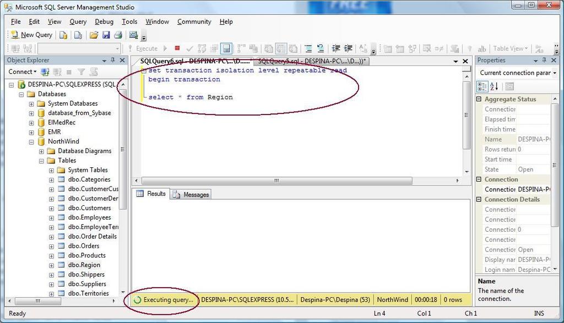The image size is (564, 323).
Task: Open the Connect dropdown in Object Explorer
Action: (x=22, y=72)
